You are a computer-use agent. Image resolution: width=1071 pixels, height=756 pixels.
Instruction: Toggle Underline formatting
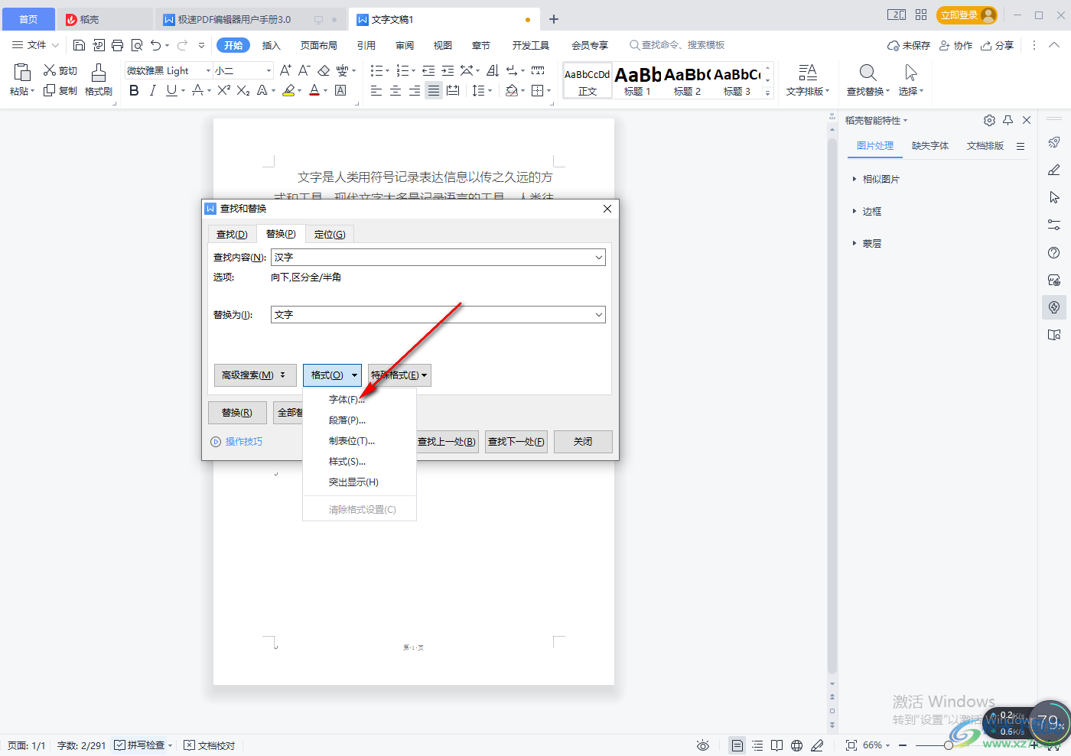pyautogui.click(x=171, y=90)
